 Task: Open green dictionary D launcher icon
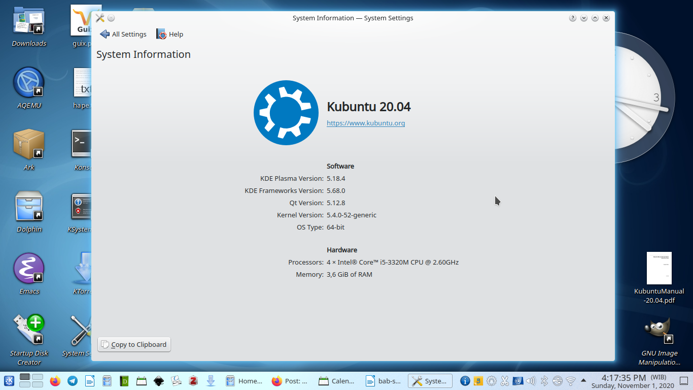click(x=124, y=381)
